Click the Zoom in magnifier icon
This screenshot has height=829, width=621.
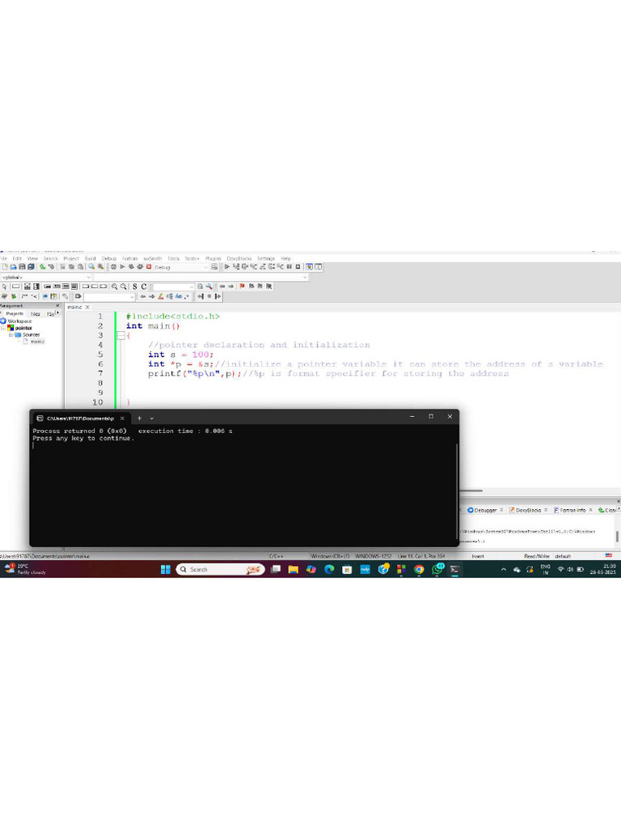pos(115,286)
